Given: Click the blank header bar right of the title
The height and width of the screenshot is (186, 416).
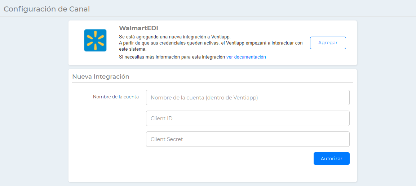Looking at the screenshot, I should pyautogui.click(x=252, y=9).
